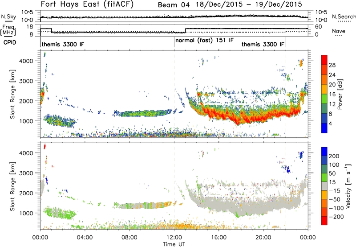Image resolution: width=356 pixels, height=247 pixels.
Task: Click the '18' frequency axis tick label
Action: 29,27
